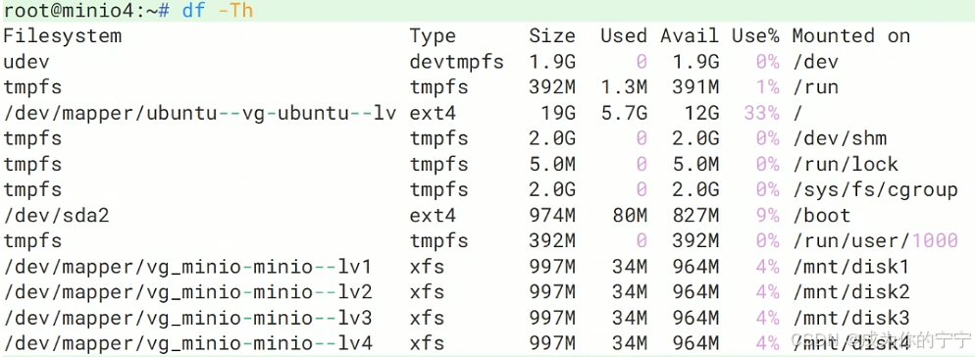Click the '1.3M' used value
975x357 pixels.
624,87
